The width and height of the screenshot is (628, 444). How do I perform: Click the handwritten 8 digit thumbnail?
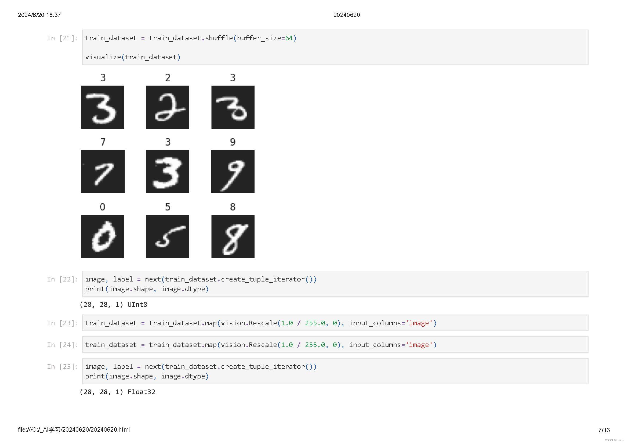pyautogui.click(x=233, y=236)
